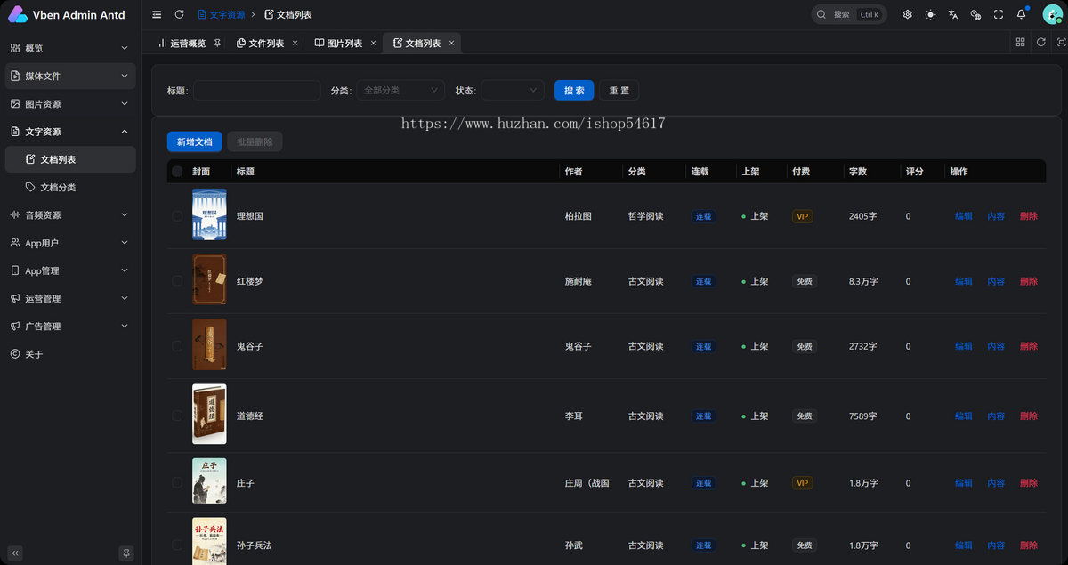Switch to the 图片列表 tab
The width and height of the screenshot is (1068, 565).
344,43
